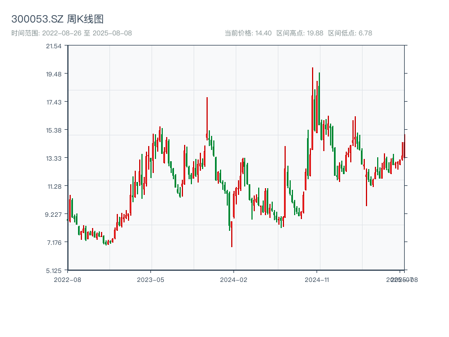
Task: Click the y-axis value 11.28
Action: click(x=54, y=186)
